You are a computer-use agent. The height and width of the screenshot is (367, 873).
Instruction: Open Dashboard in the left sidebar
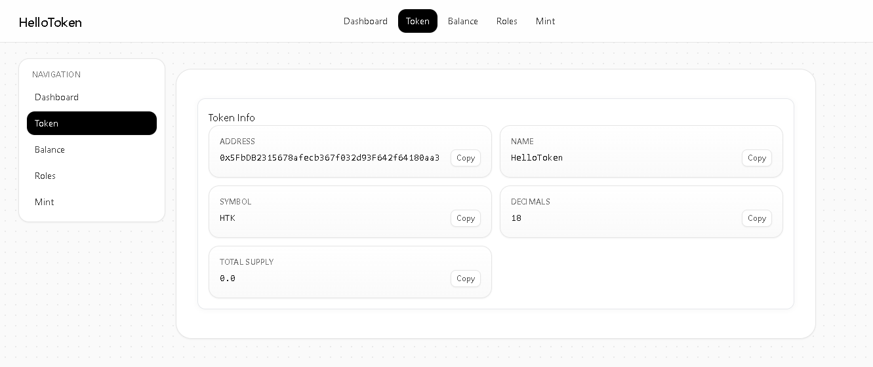pyautogui.click(x=57, y=97)
